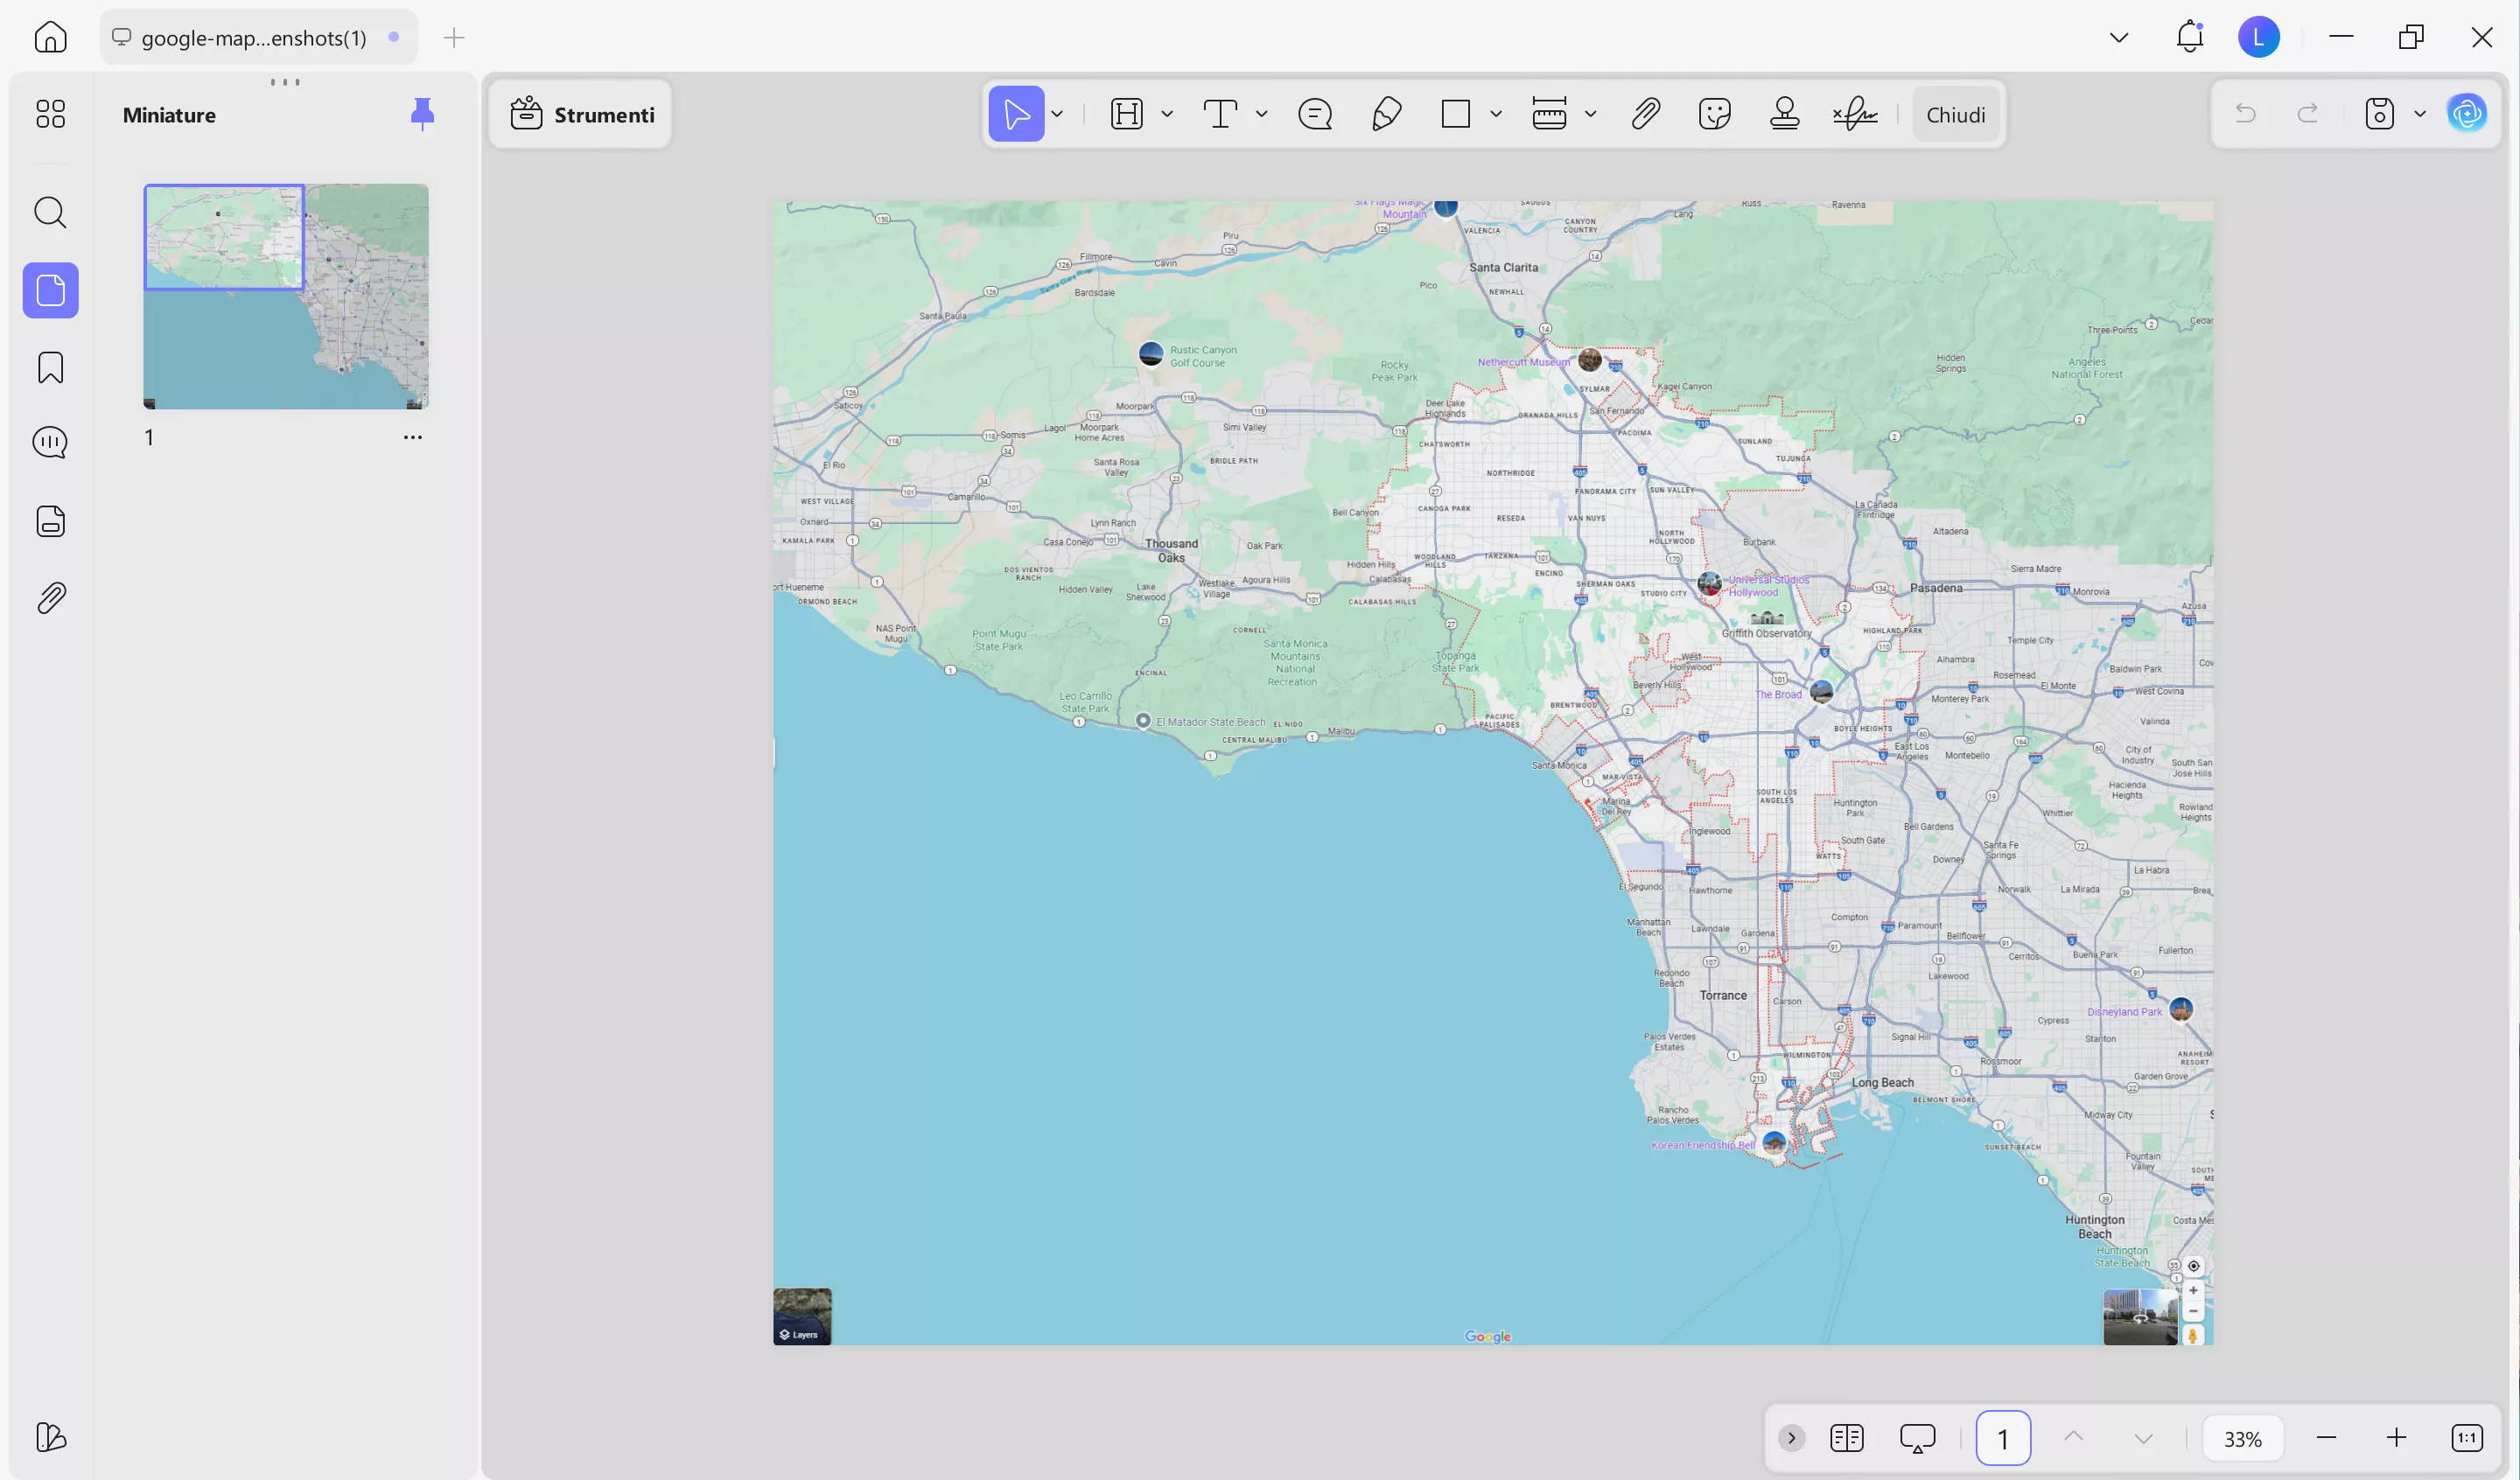Open the bookmarks panel in sidebar
2520x1480 pixels.
(x=50, y=368)
